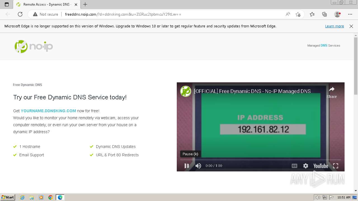Launch Google Chrome from taskbar
The image size is (358, 201).
(51, 197)
